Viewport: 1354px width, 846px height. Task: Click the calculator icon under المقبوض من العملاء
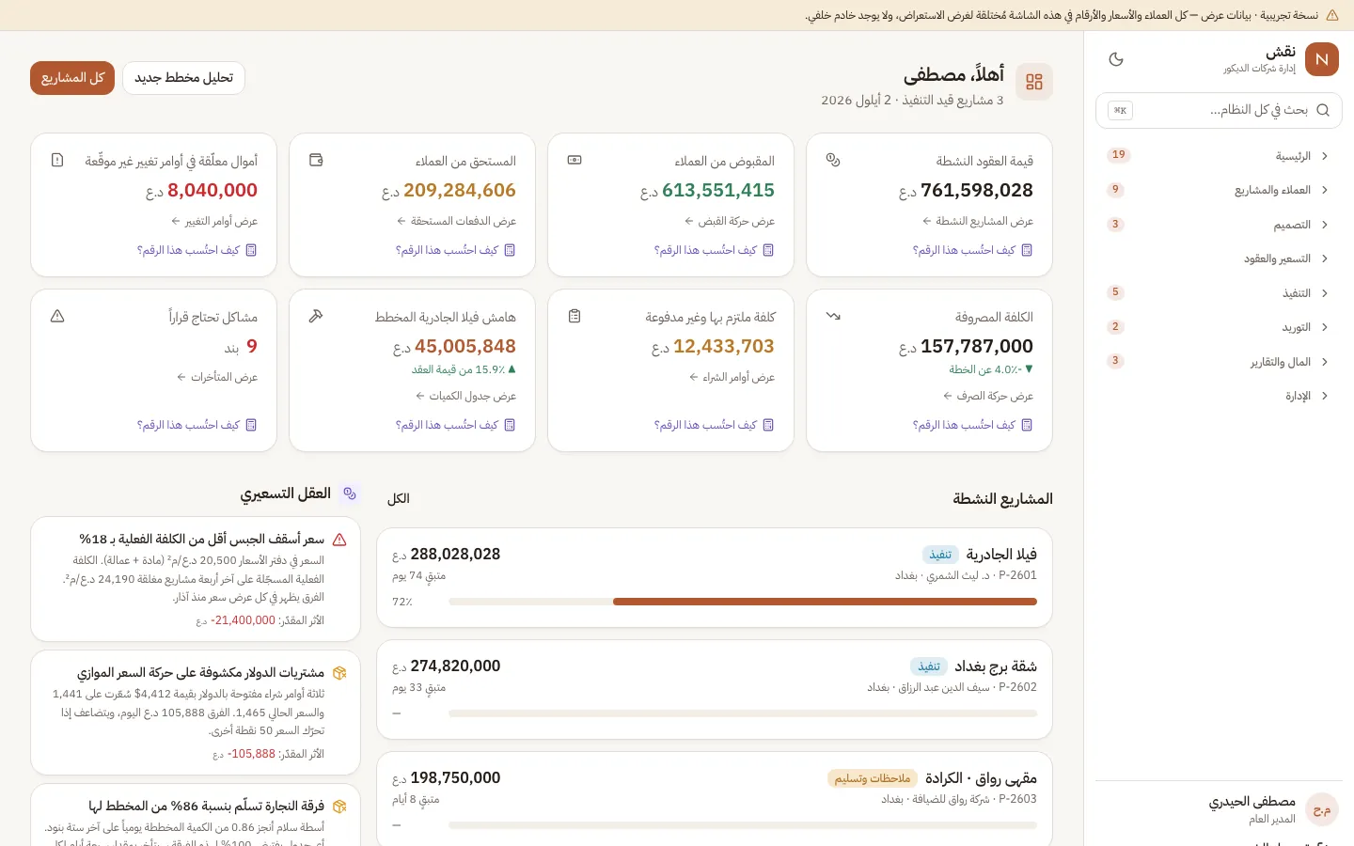point(768,250)
